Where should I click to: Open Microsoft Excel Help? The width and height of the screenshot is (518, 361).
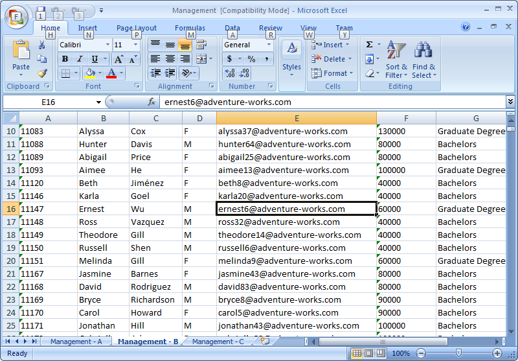coord(466,27)
